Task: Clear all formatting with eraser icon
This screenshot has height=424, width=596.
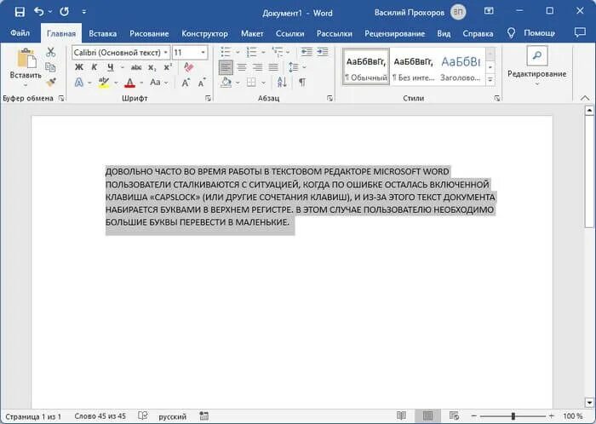Action: (x=189, y=67)
